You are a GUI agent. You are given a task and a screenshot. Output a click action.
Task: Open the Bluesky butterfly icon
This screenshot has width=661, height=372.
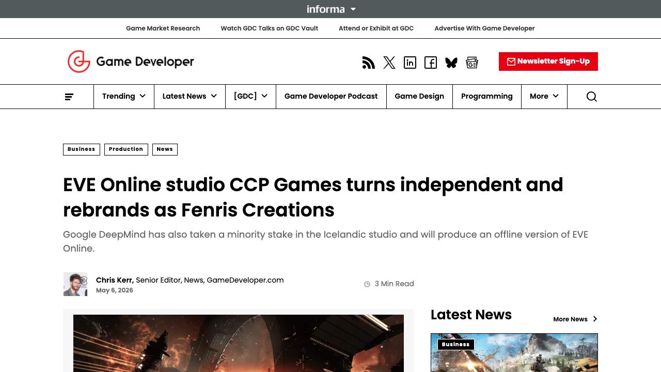coord(451,63)
